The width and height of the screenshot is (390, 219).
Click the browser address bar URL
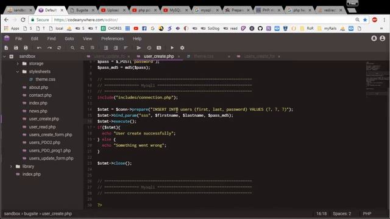pos(86,19)
